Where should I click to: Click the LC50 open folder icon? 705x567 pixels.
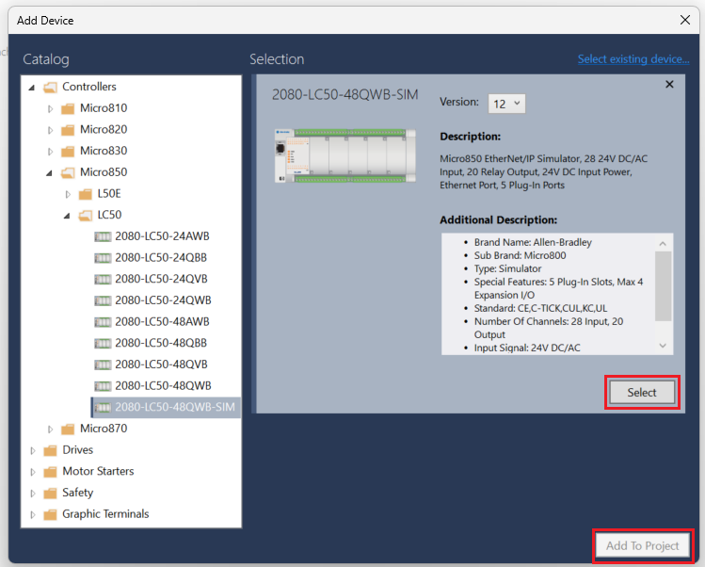pyautogui.click(x=85, y=216)
